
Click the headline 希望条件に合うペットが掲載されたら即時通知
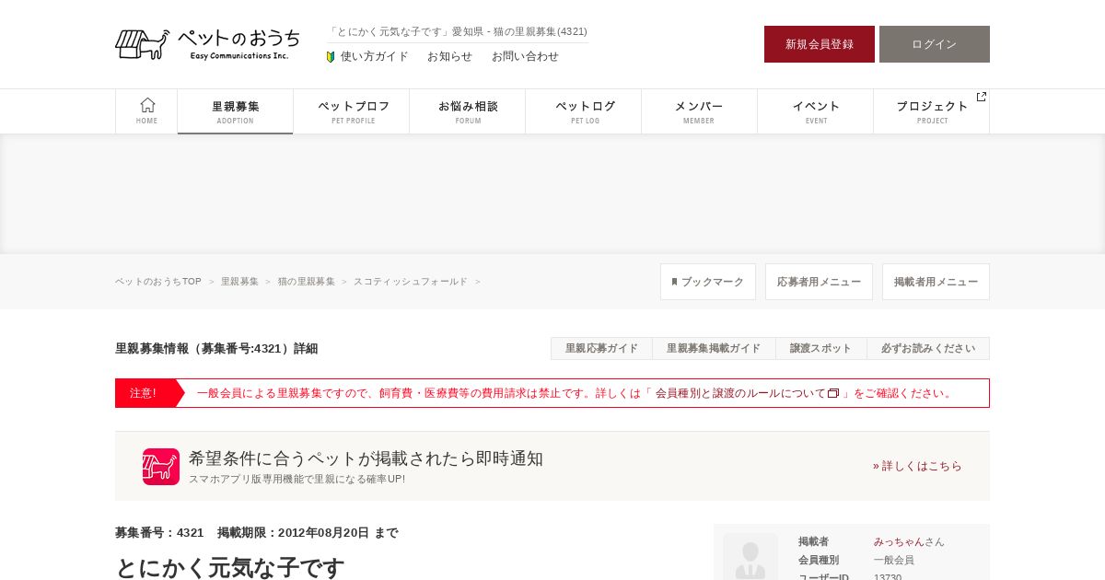[x=366, y=458]
